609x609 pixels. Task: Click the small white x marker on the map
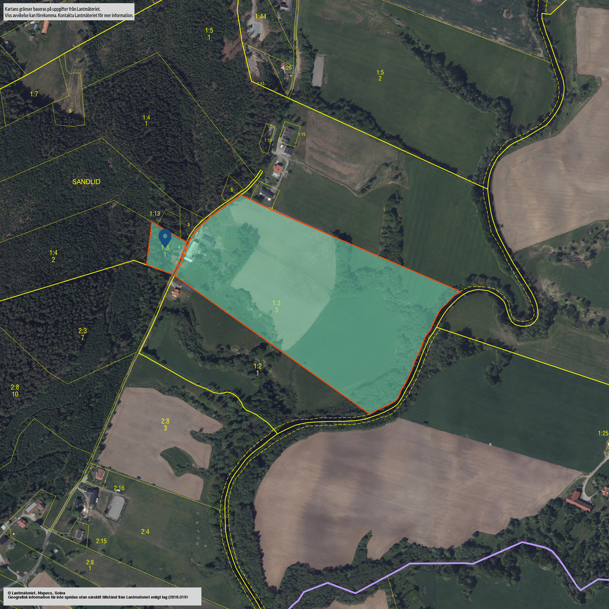tap(490, 444)
